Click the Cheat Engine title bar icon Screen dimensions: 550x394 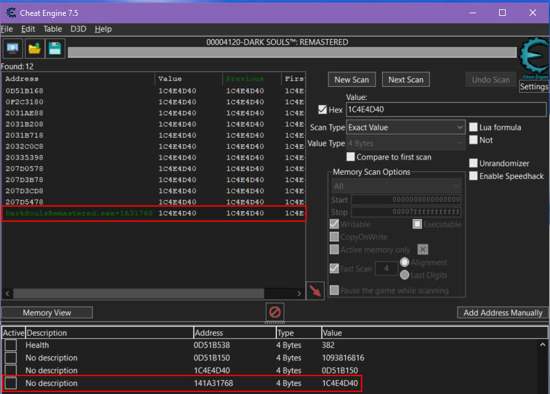11,13
